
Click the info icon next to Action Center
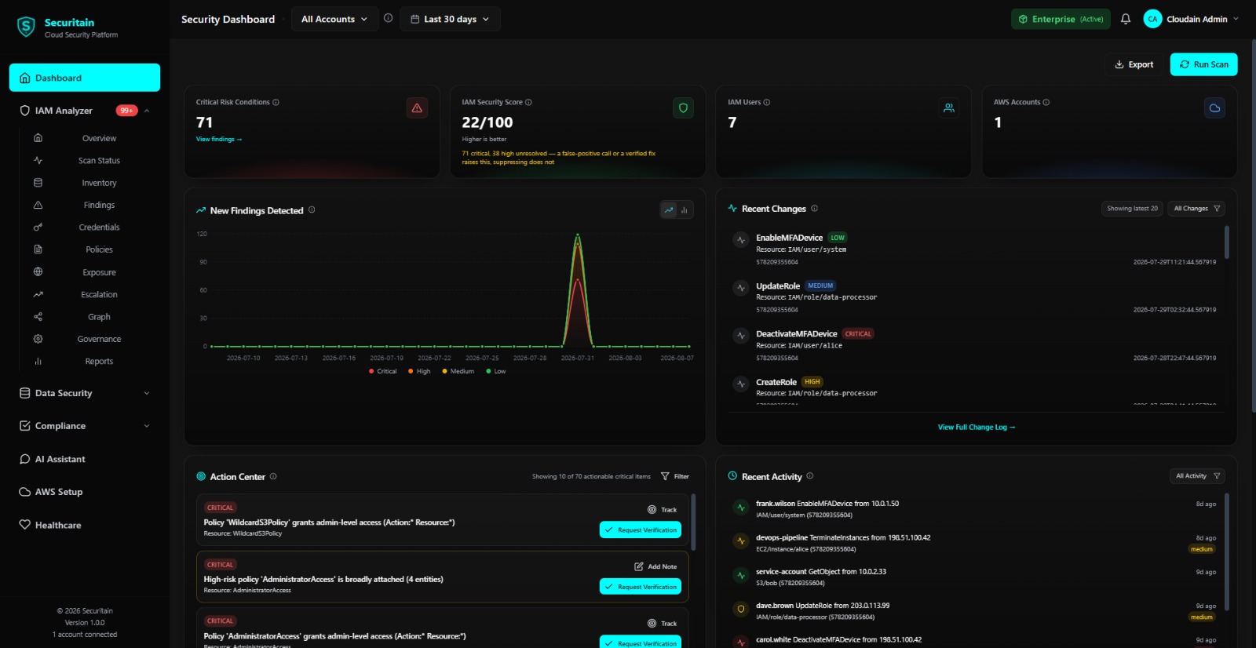coord(273,476)
